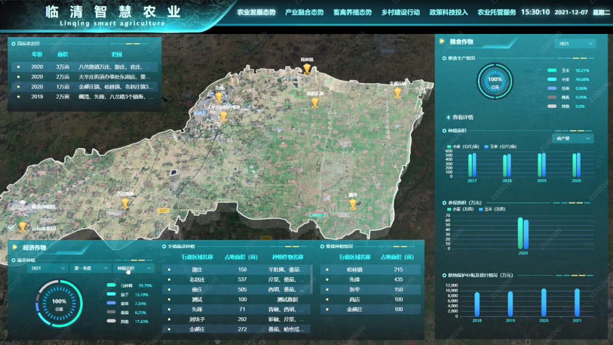Screen dimensions: 613x345
Task: Switch to the 畜禽养殖态势 tab
Action: pyautogui.click(x=352, y=12)
